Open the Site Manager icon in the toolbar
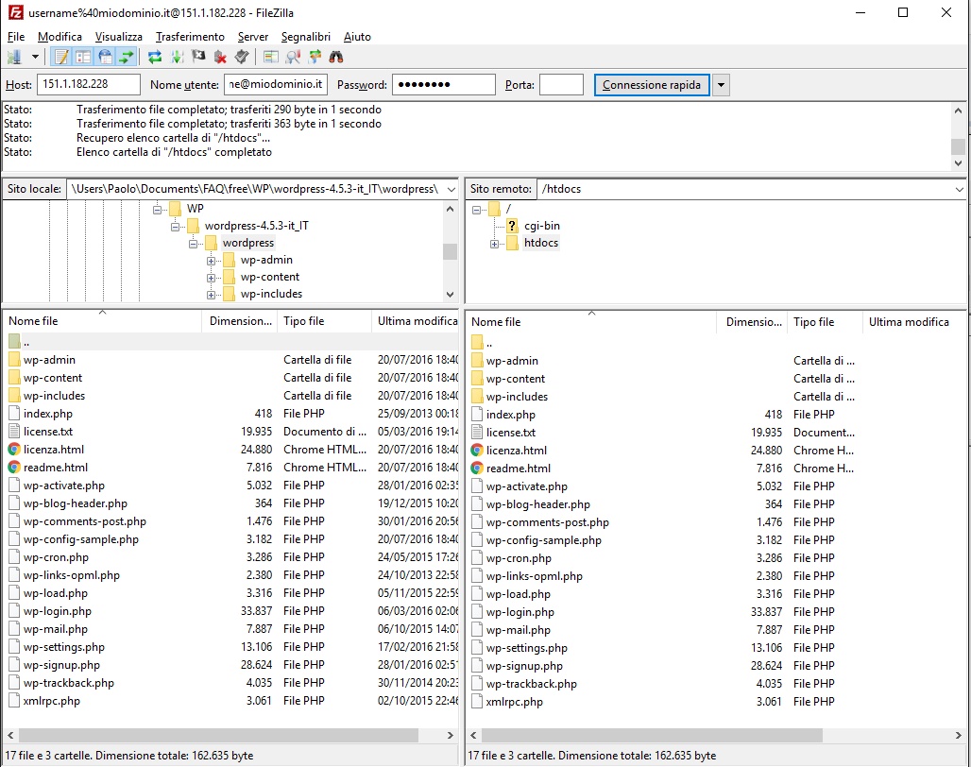This screenshot has height=767, width=971. tap(13, 58)
